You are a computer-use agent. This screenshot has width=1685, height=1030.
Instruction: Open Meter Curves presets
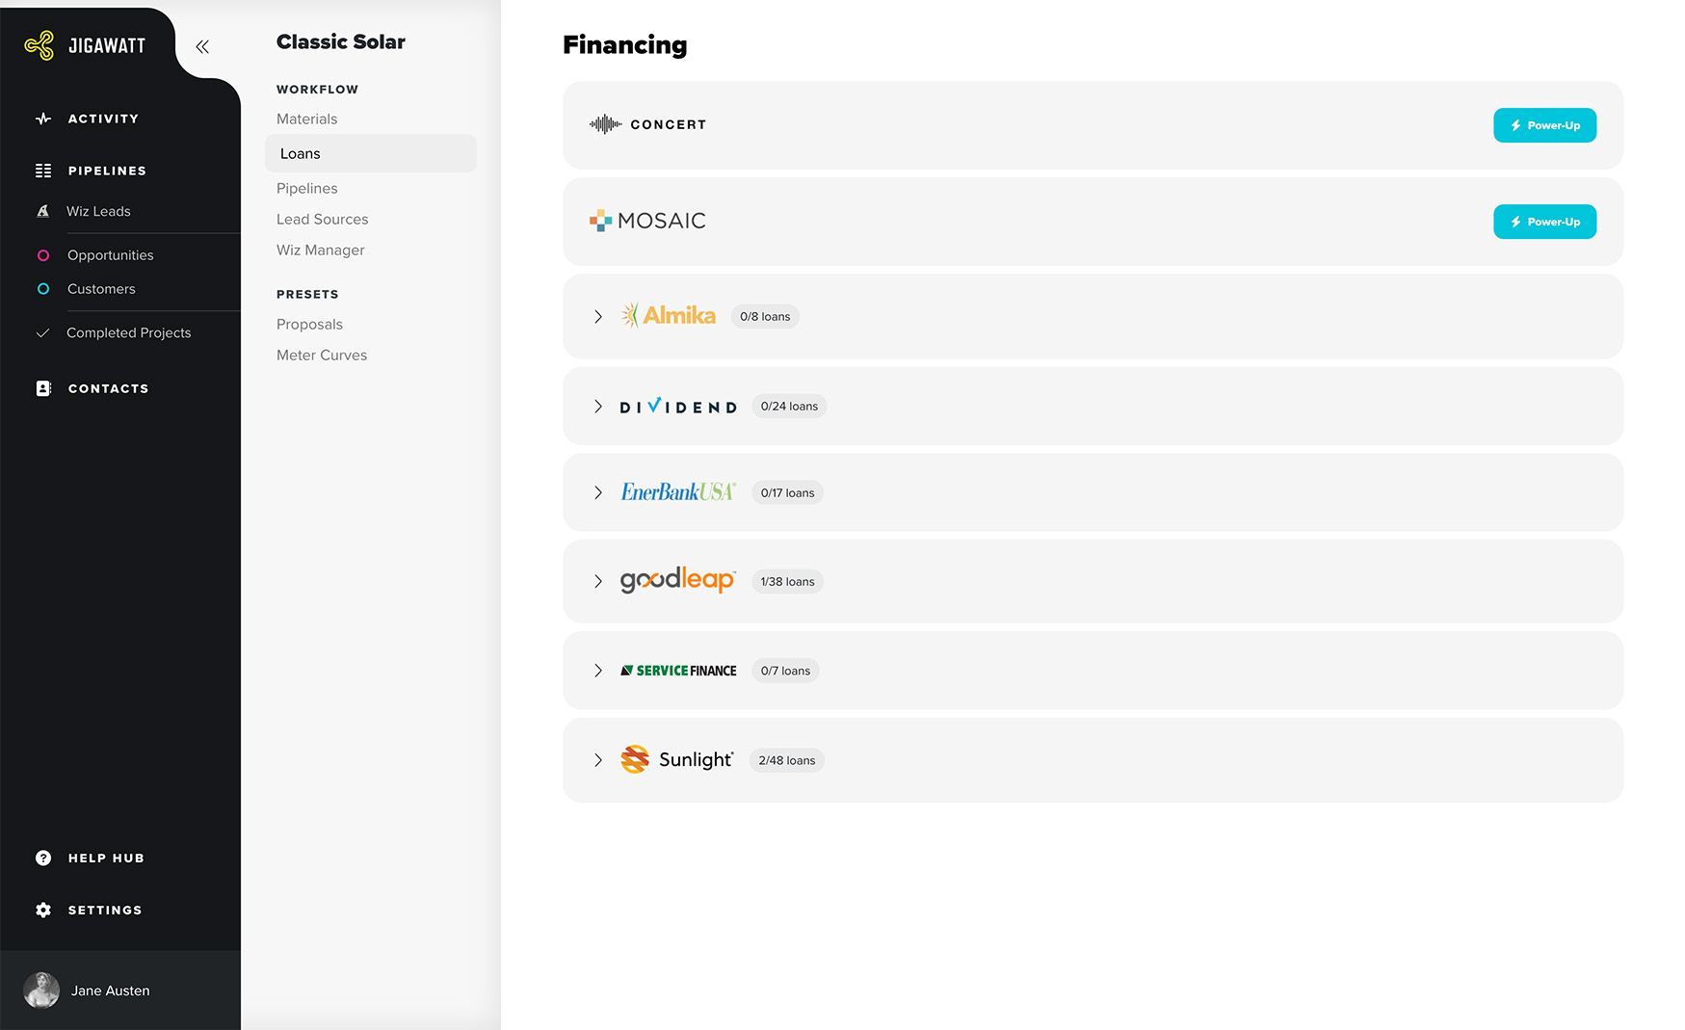coord(321,355)
